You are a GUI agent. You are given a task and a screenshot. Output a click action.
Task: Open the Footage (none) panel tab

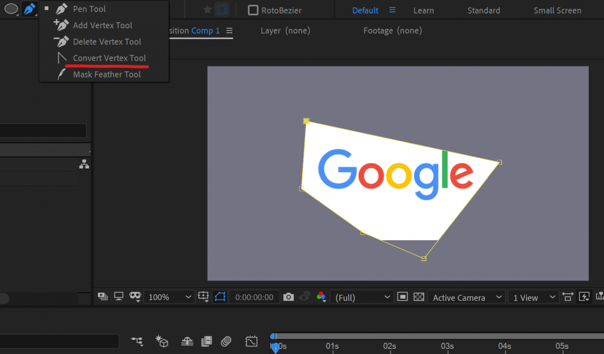click(x=392, y=31)
